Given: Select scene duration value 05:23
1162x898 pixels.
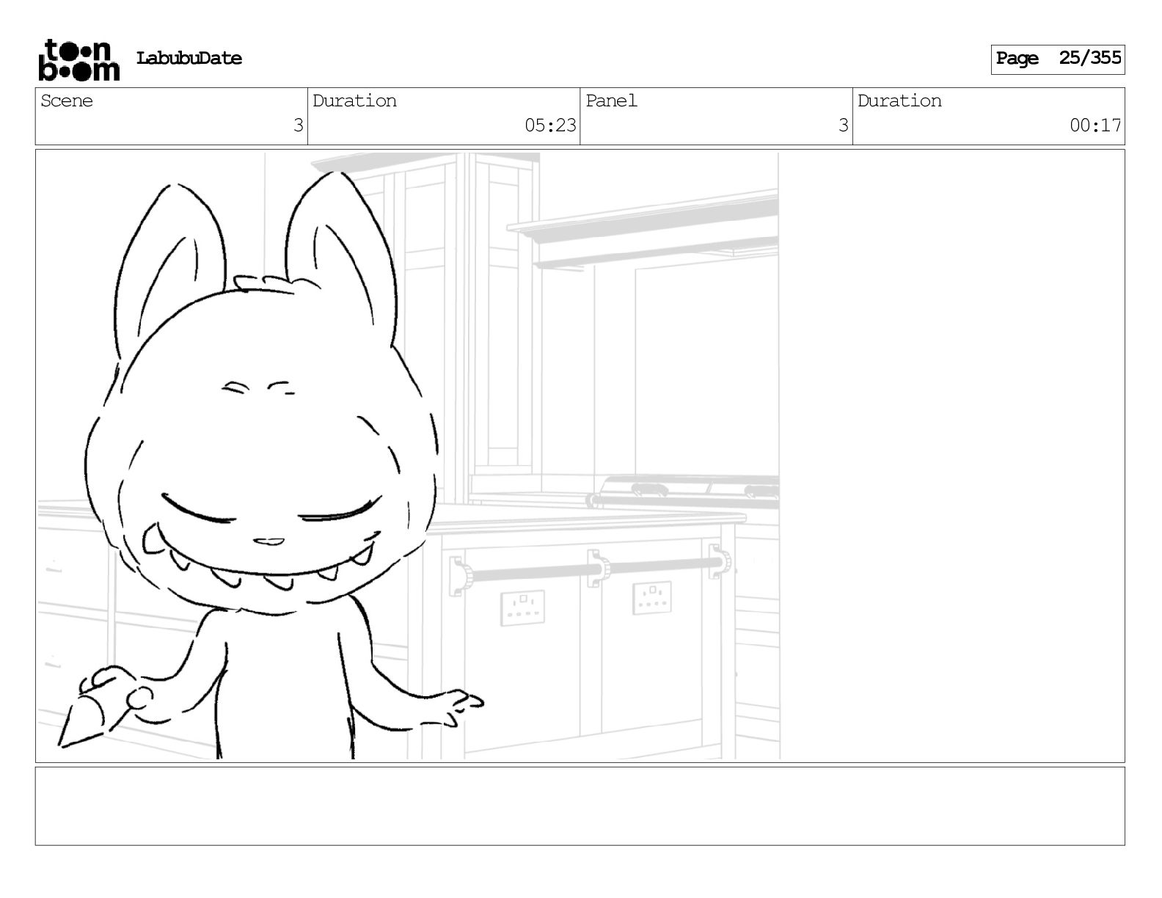Looking at the screenshot, I should pyautogui.click(x=550, y=125).
